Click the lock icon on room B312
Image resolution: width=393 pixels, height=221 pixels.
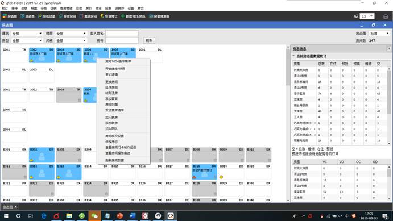[31, 177]
